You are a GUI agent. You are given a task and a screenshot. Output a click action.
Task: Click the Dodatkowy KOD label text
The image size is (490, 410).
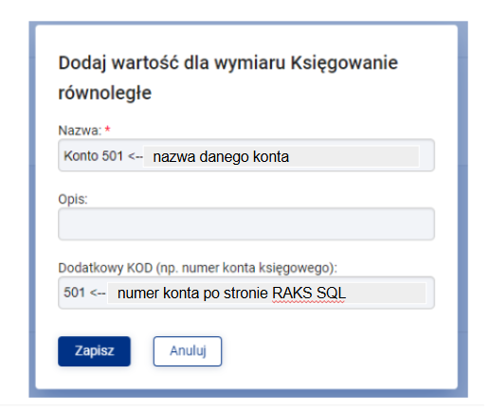pos(198,268)
